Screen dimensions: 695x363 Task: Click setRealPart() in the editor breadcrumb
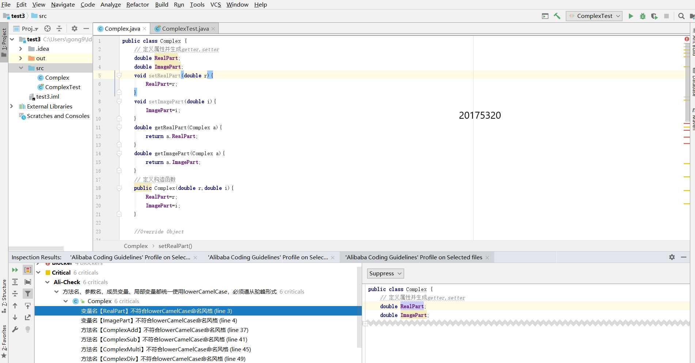(175, 246)
